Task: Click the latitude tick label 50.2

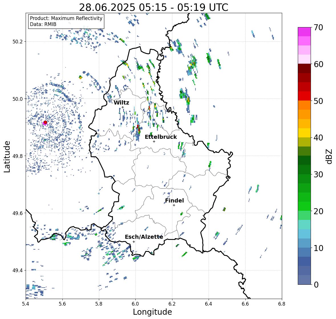Action: coord(18,42)
